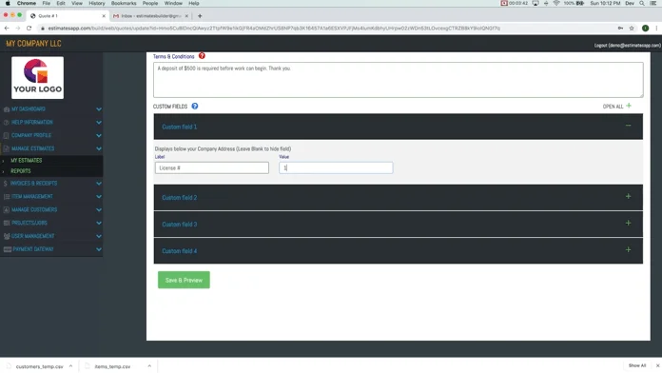Viewport: 662px width, 373px height.
Task: Expand the Help Information menu chevron
Action: click(x=99, y=123)
